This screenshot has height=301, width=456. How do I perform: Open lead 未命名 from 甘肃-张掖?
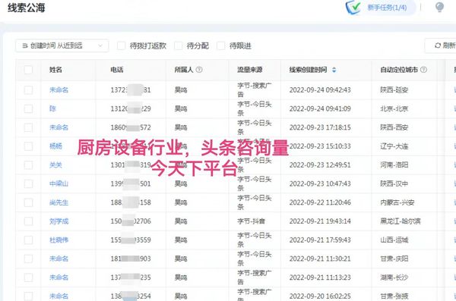[x=59, y=296]
